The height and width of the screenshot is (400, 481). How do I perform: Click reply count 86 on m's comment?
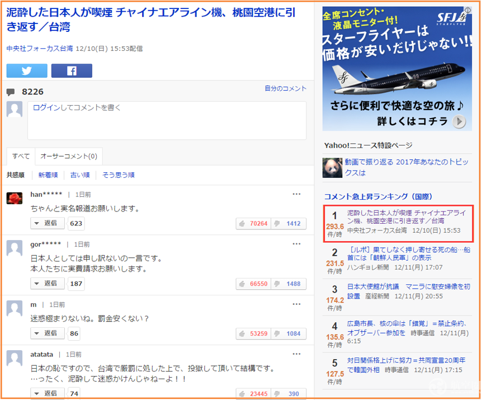point(74,333)
